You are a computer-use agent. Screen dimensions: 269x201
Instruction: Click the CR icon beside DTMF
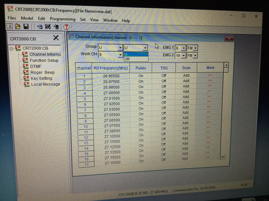coord(26,66)
